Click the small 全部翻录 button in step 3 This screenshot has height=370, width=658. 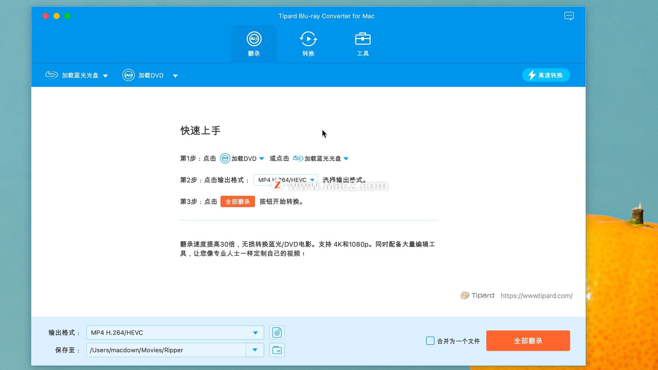pos(238,201)
